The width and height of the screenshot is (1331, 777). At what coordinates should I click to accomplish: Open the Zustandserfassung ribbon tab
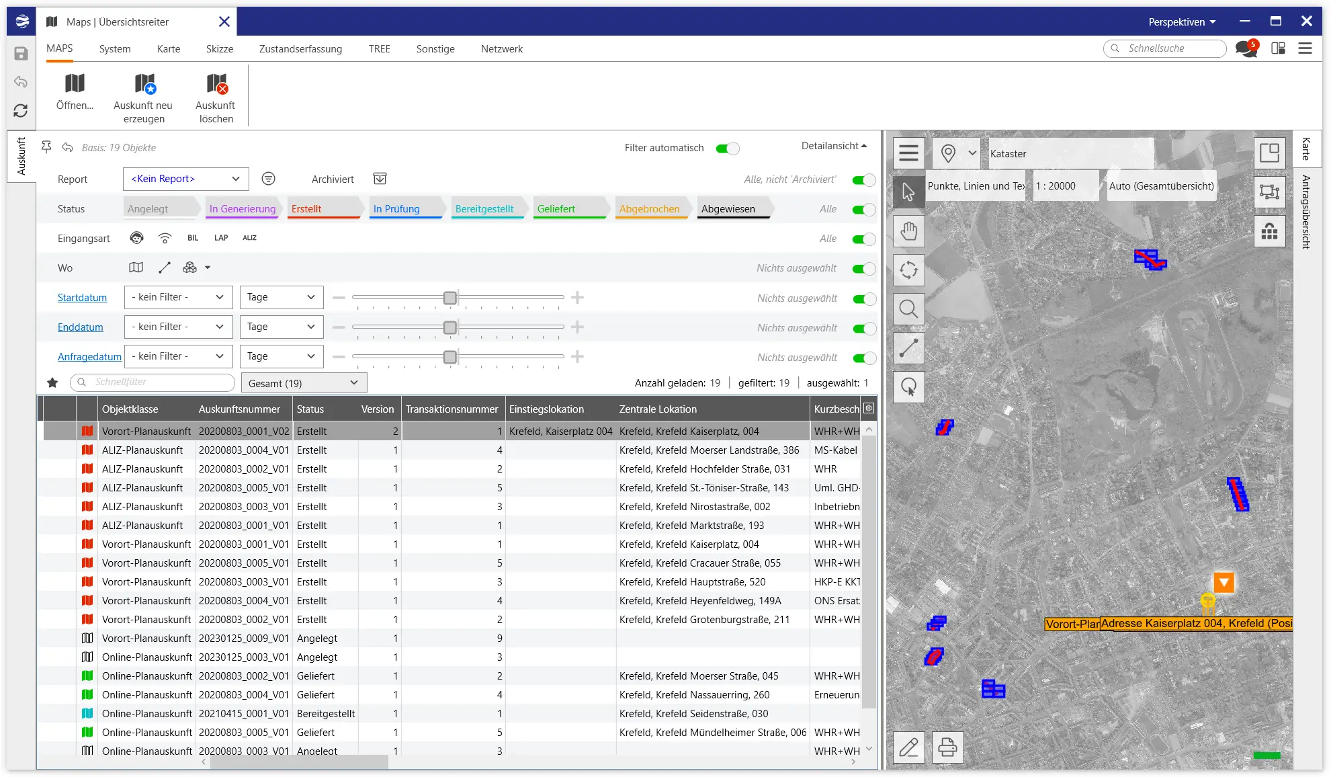point(300,49)
